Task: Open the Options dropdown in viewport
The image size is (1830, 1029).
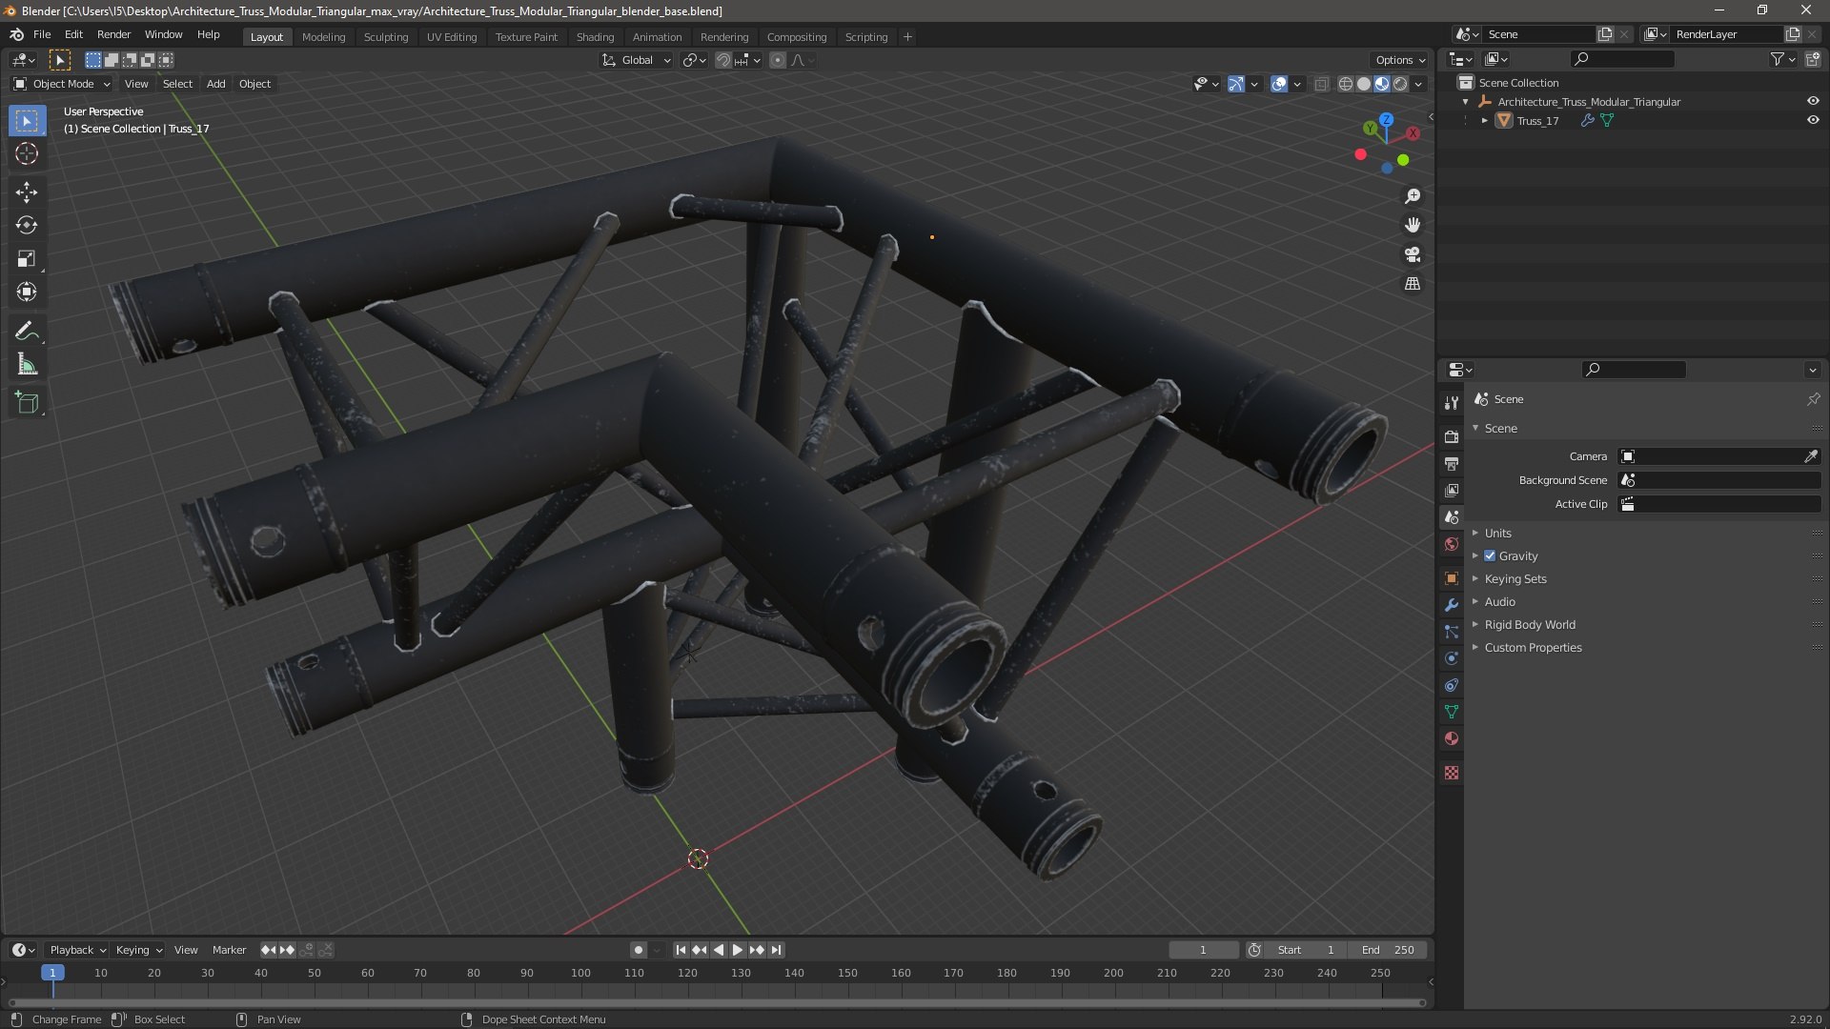Action: point(1400,60)
